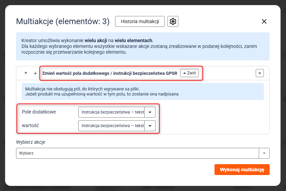Click the Pole dodatkowe selected value text
Screen dimensions: 286x191
[112, 112]
